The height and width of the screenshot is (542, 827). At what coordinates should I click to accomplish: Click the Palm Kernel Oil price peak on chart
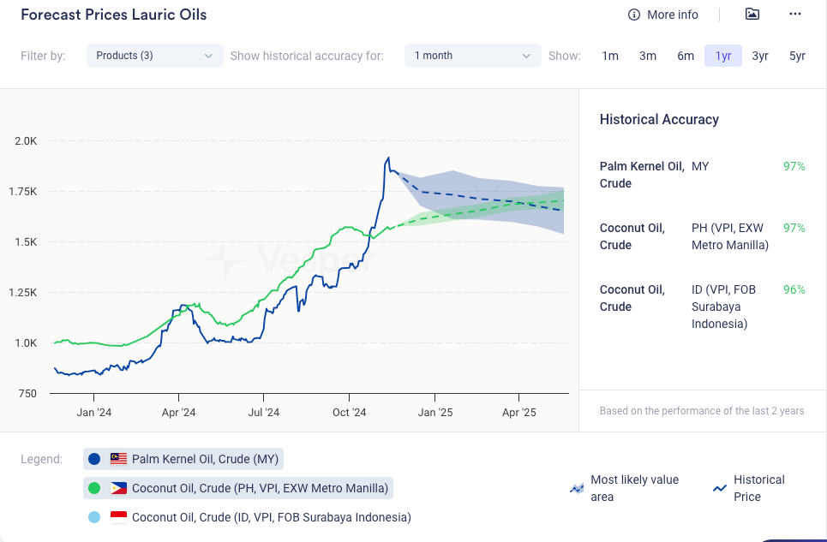388,158
